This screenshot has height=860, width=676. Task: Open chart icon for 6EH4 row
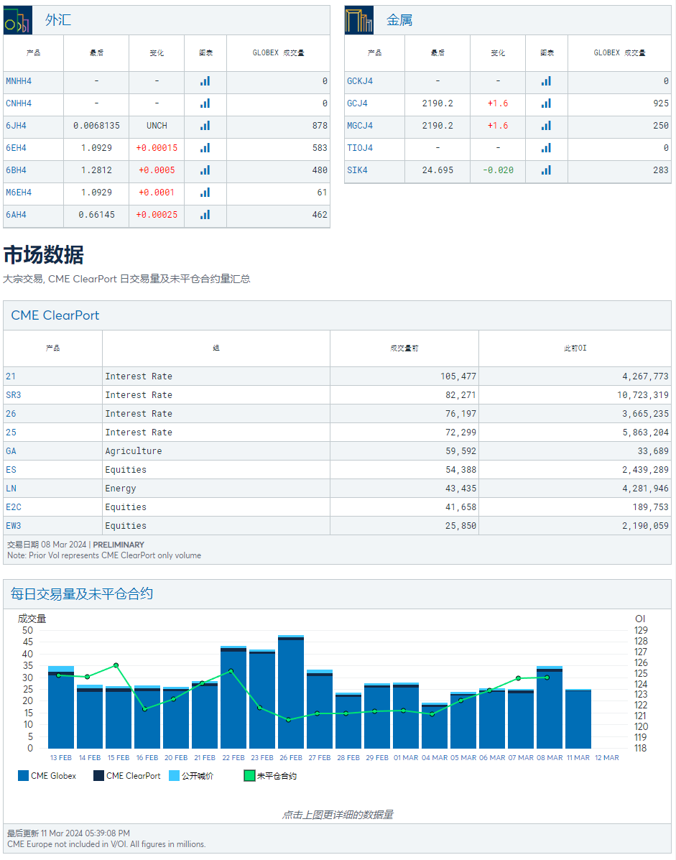[x=205, y=148]
